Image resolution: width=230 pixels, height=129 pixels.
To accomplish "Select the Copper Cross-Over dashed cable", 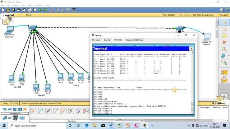I will (x=56, y=111).
